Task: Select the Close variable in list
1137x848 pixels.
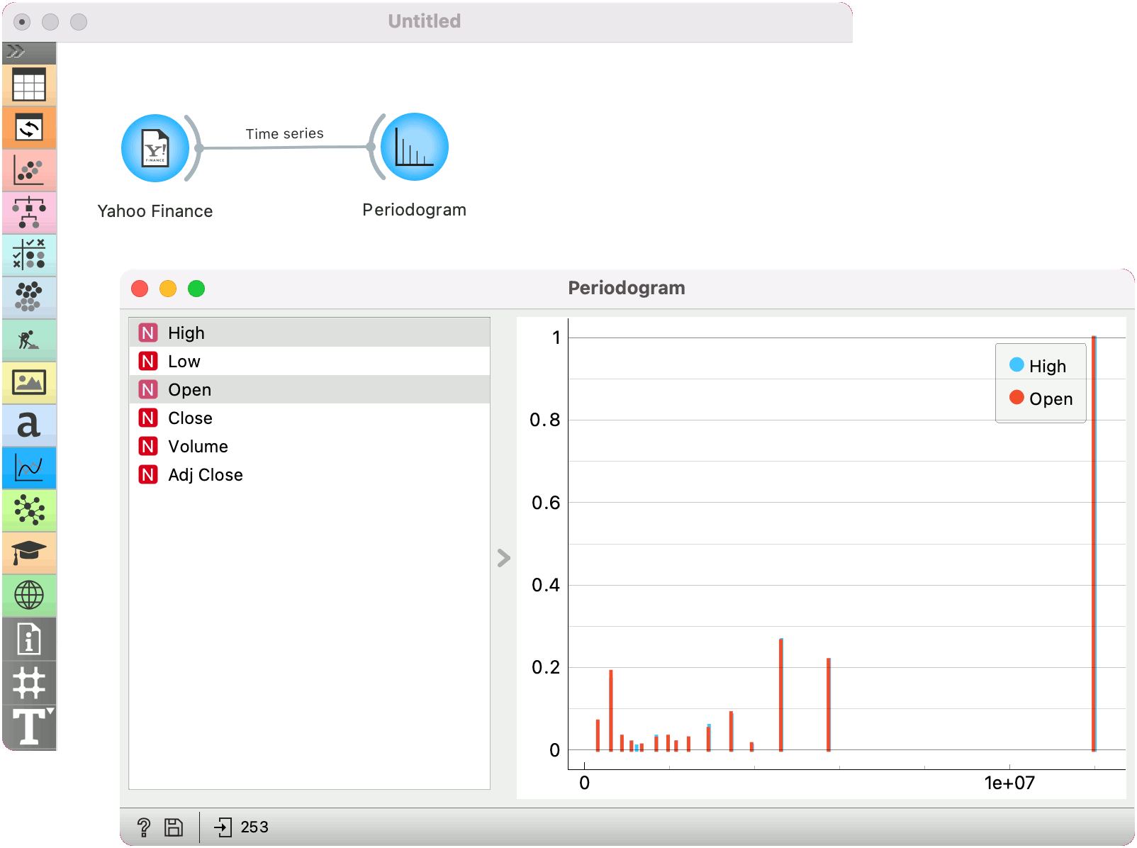Action: click(190, 418)
